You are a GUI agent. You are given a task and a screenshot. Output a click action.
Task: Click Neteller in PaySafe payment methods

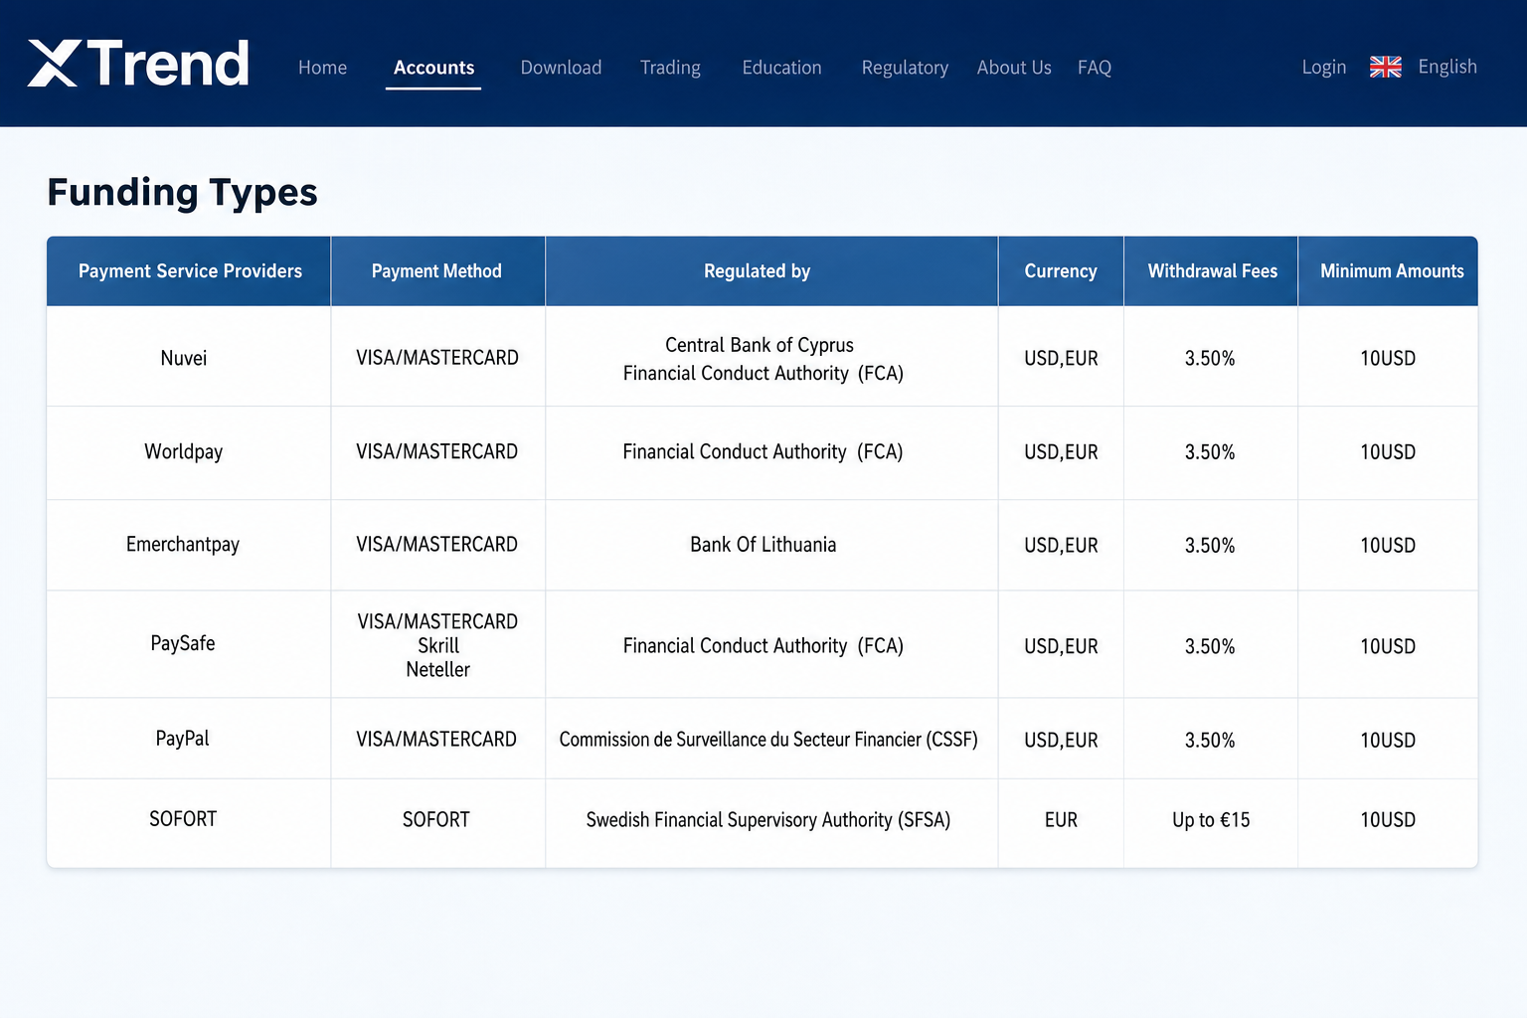pyautogui.click(x=438, y=669)
